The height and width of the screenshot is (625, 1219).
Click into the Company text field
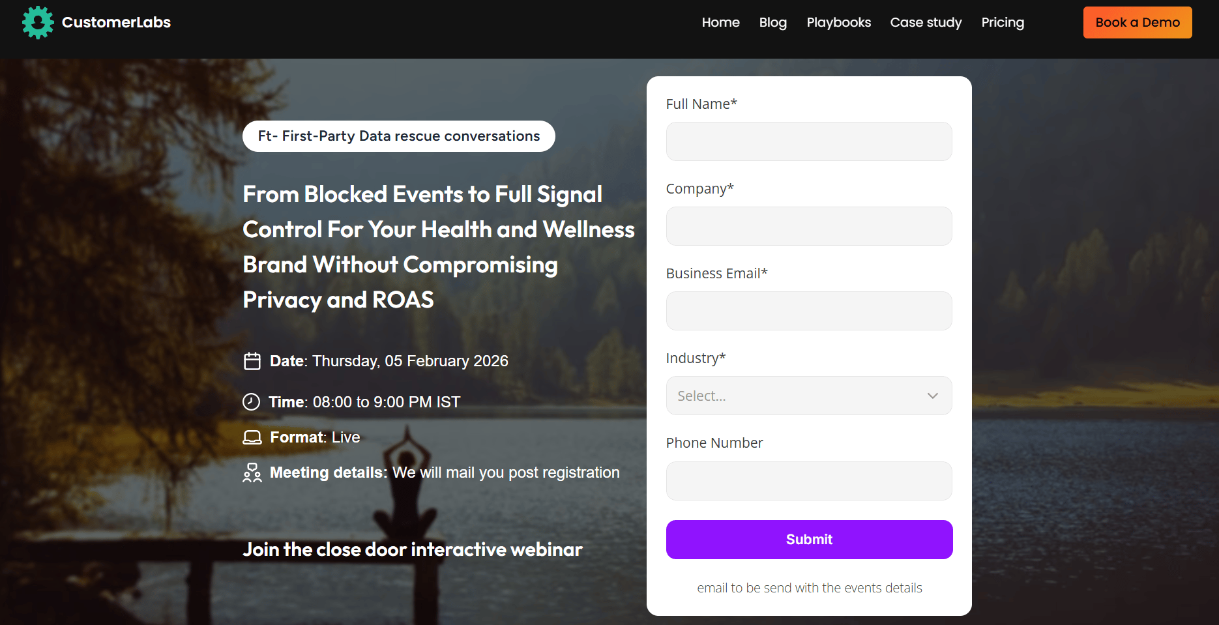[x=809, y=226]
